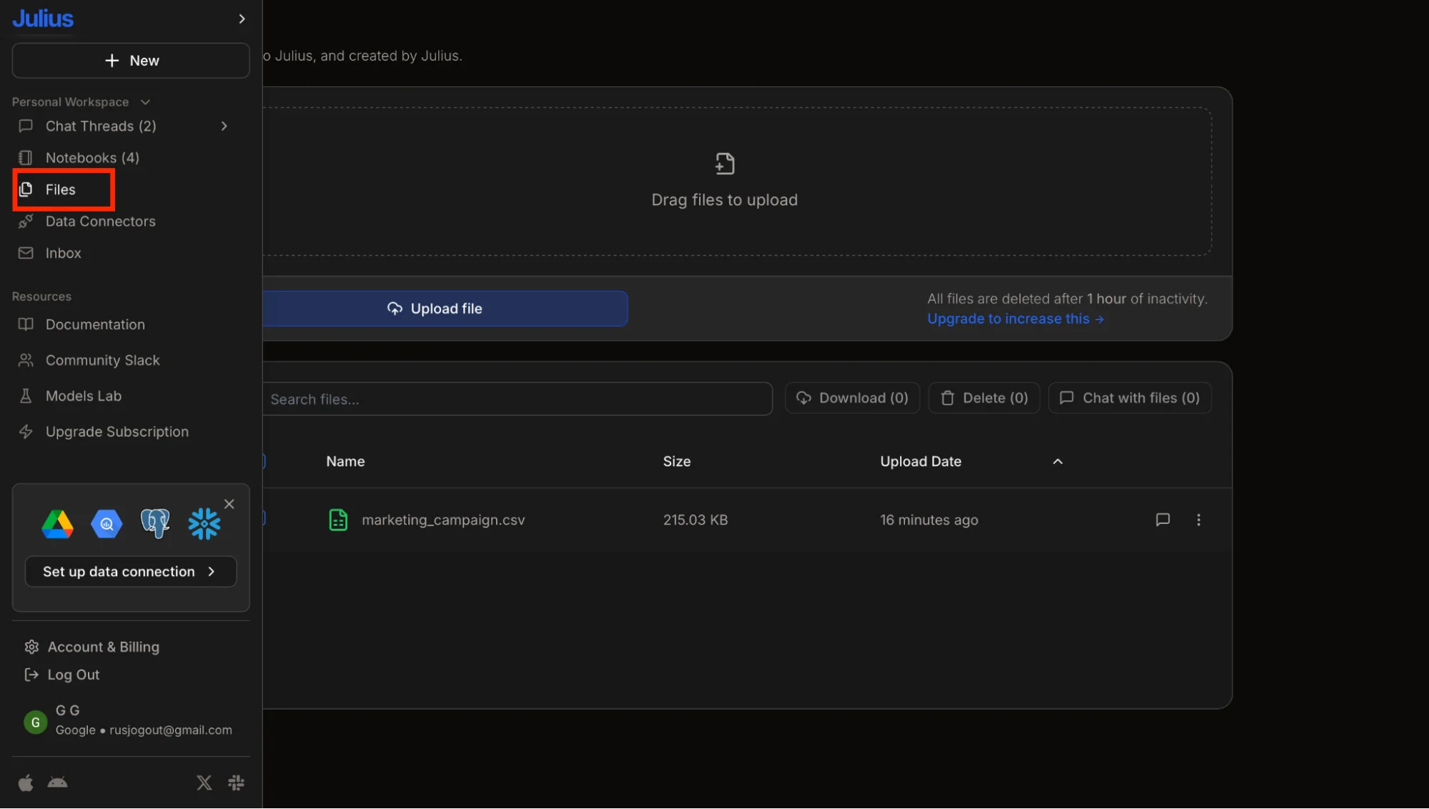Image resolution: width=1429 pixels, height=809 pixels.
Task: Click Download (0) button
Action: click(852, 399)
